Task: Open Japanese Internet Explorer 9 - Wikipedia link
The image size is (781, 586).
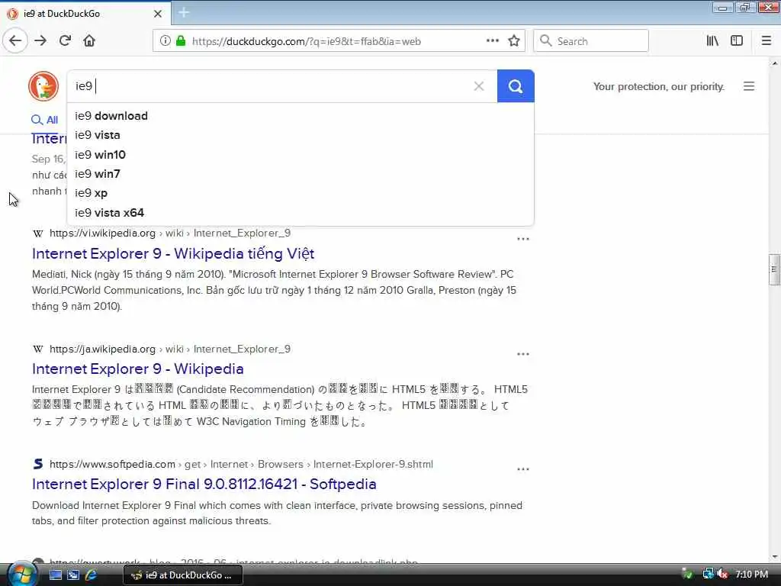Action: (x=137, y=369)
